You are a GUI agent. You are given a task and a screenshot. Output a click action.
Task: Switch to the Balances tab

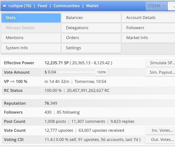91,18
